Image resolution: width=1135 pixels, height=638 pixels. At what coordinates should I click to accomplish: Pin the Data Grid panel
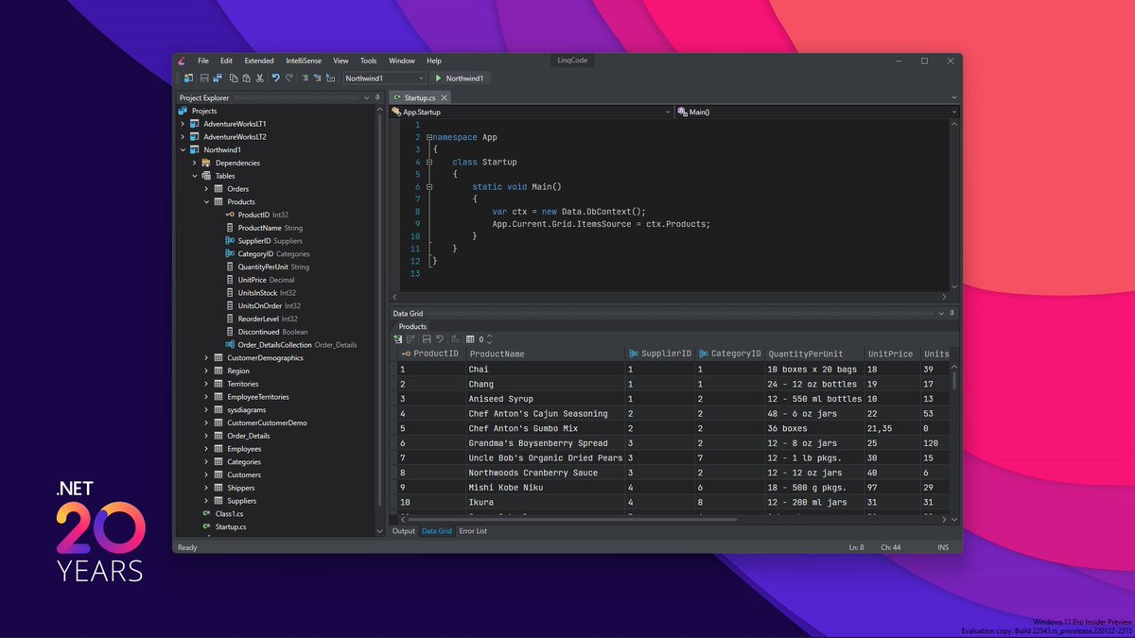951,313
